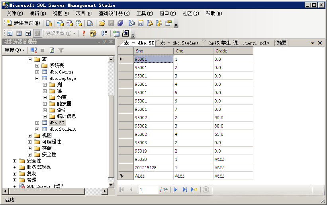Open the 查询设计器(R) menu
Screen dimensions: 327x205
click(114, 13)
